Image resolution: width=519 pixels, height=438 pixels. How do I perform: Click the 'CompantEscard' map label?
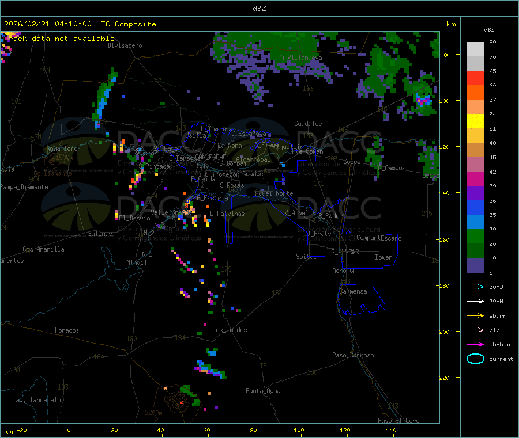(379, 238)
